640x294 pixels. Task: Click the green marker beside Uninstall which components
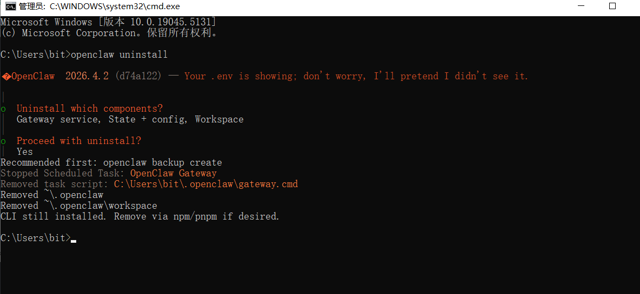[x=4, y=109]
